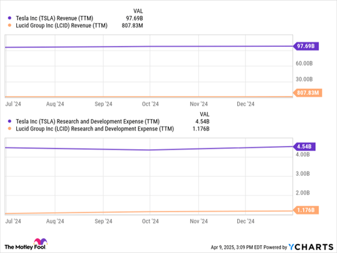Click the 2.00B axis label on R&D chart
This screenshot has width=337, height=253.
coord(302,193)
